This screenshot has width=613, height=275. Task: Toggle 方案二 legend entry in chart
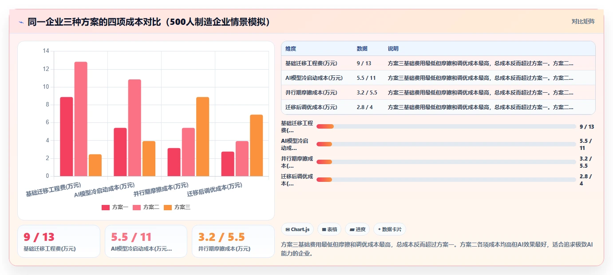point(146,207)
